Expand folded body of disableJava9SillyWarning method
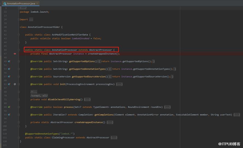This screenshot has width=243, height=148. [87, 99]
